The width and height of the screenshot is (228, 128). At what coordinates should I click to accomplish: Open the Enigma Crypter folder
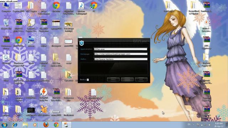click(x=18, y=92)
